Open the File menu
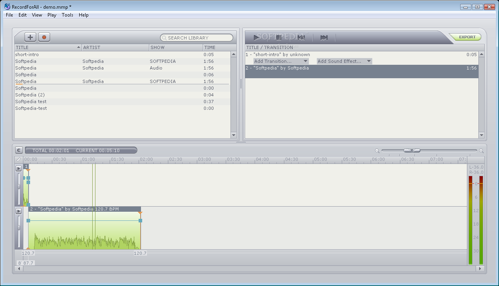This screenshot has height=286, width=499. tap(10, 15)
